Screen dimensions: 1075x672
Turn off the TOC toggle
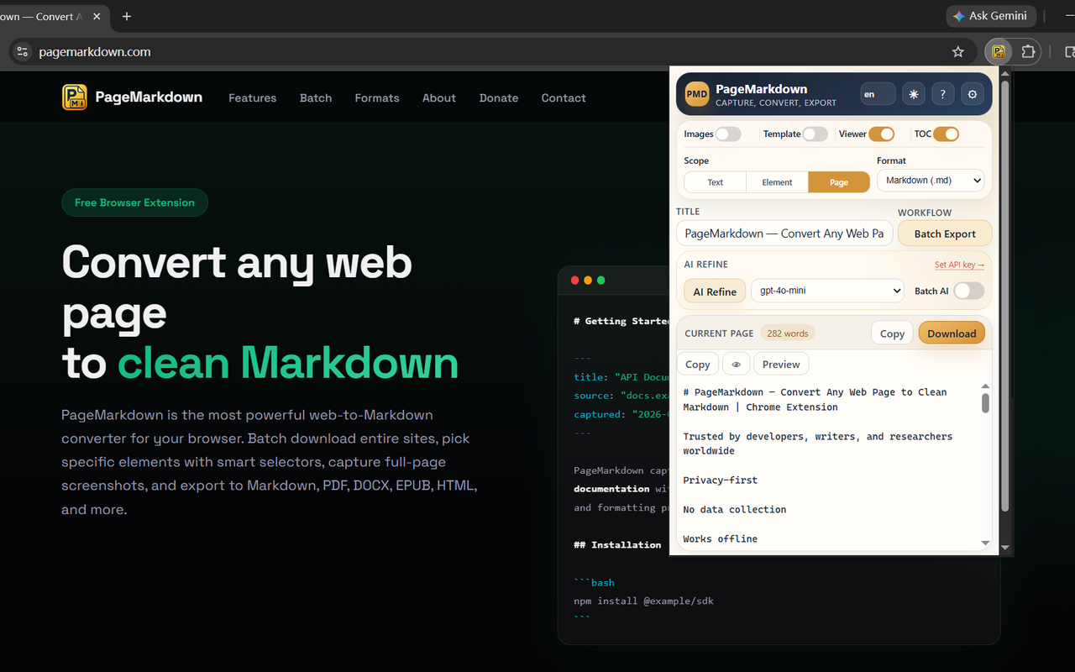pyautogui.click(x=946, y=134)
